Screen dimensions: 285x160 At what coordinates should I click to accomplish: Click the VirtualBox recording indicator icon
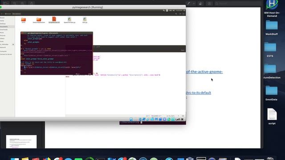pyautogui.click(x=160, y=119)
